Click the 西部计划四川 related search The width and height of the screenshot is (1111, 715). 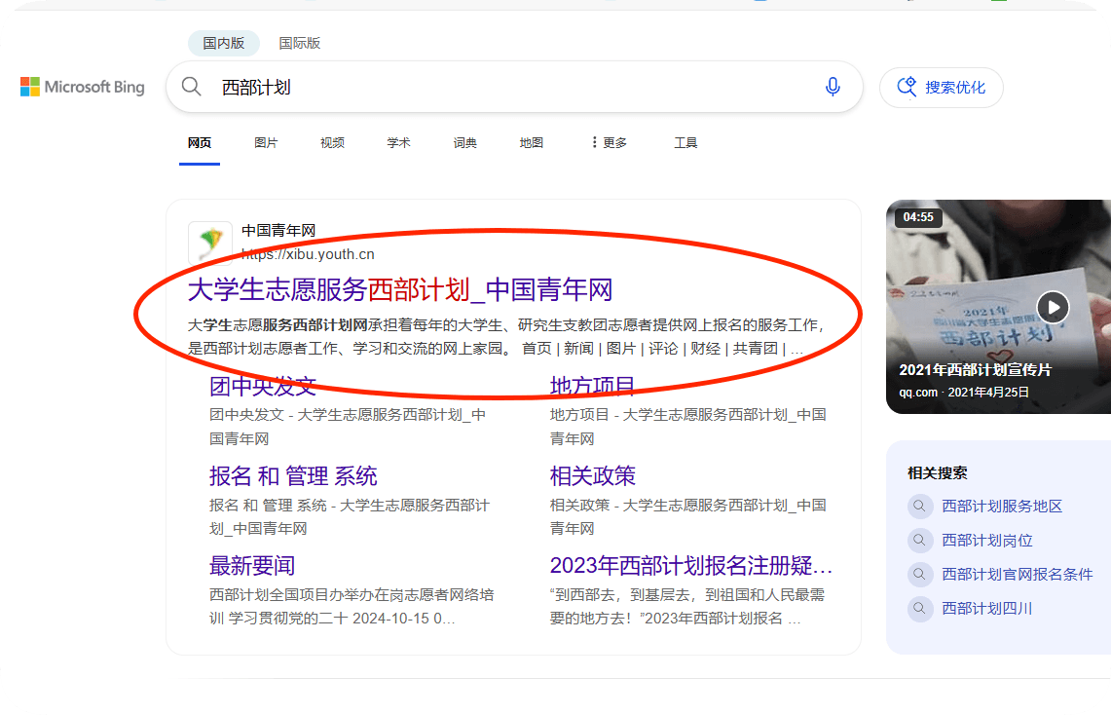click(x=987, y=609)
